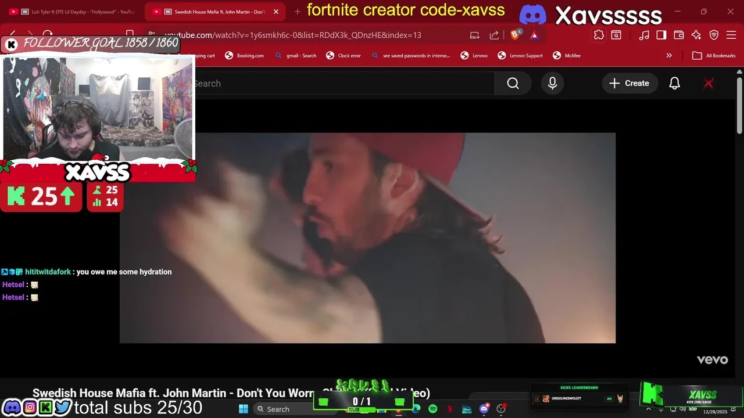The image size is (744, 418).
Task: Click the install app icon in address bar
Action: point(475,35)
